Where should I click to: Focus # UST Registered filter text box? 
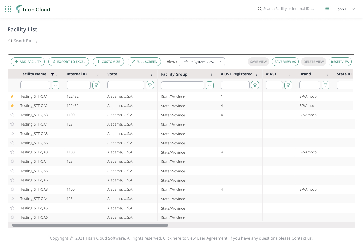pos(235,85)
